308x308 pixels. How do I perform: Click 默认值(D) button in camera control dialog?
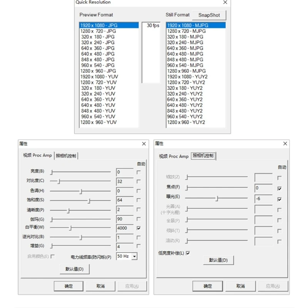tap(218, 260)
